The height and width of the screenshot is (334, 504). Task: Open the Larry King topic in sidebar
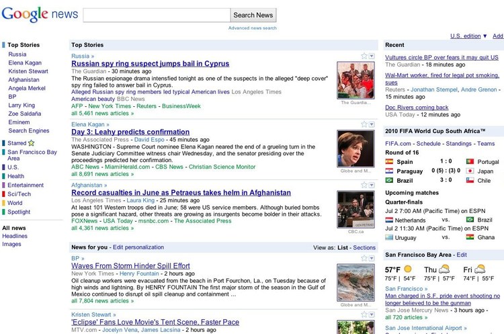click(22, 105)
